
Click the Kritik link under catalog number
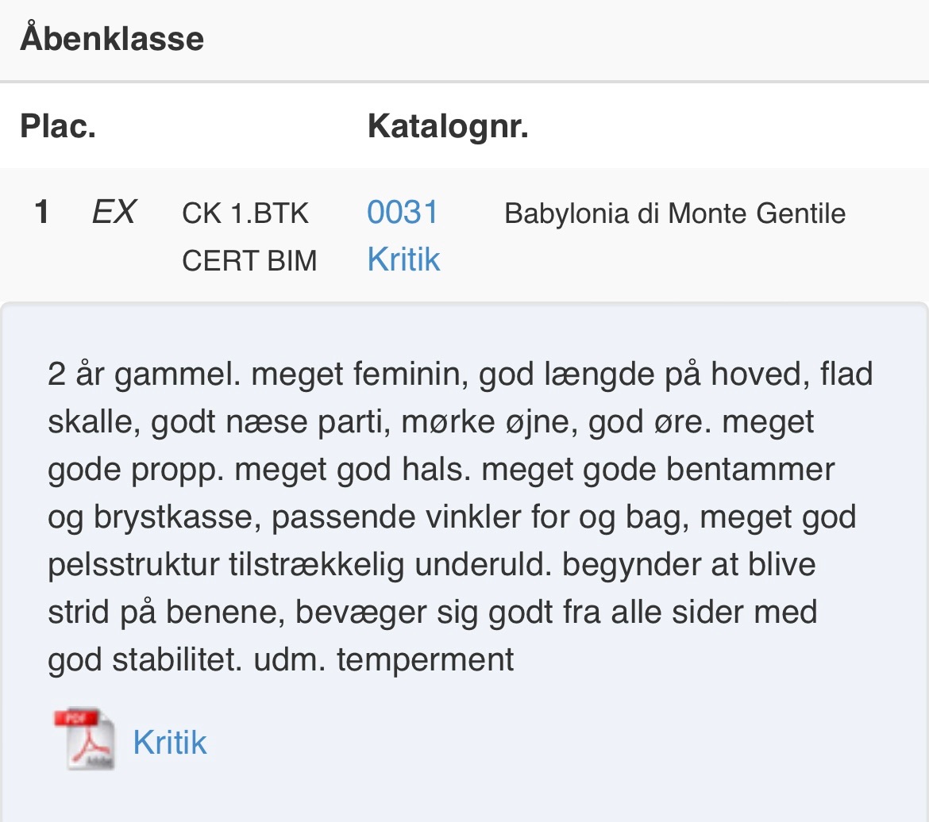pos(403,259)
